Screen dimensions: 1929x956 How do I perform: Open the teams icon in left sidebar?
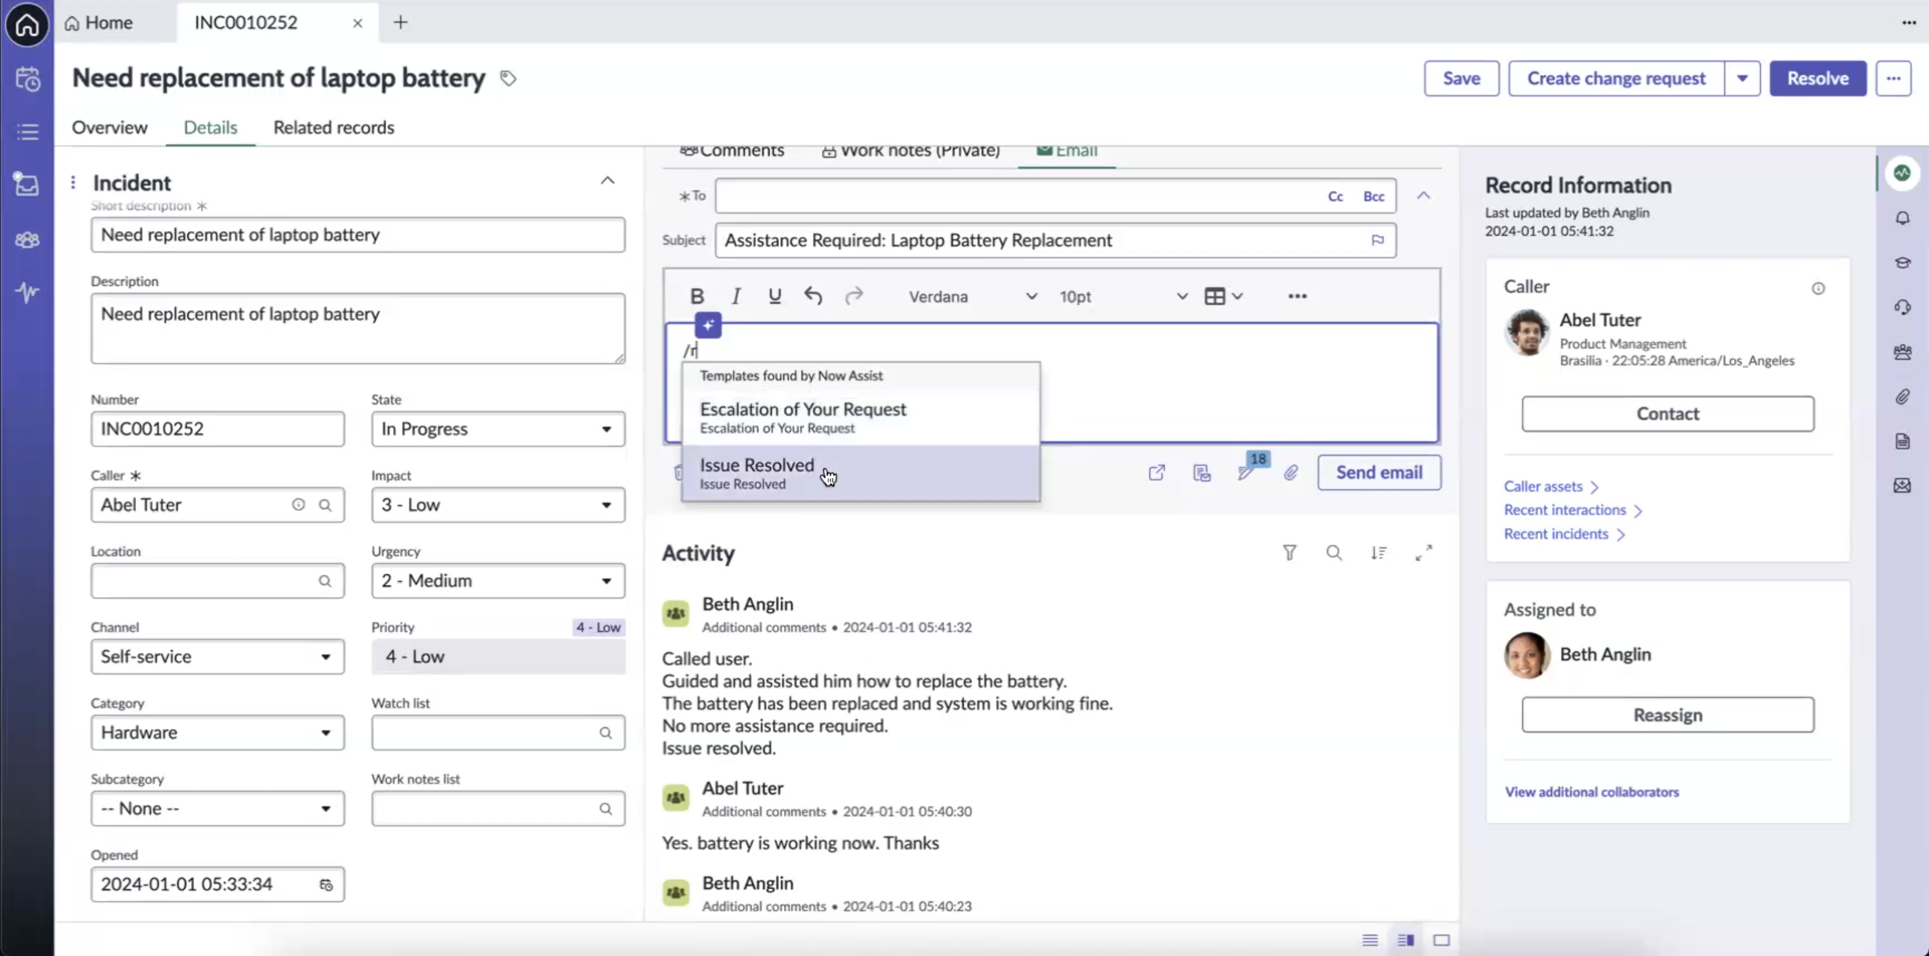[x=27, y=240]
